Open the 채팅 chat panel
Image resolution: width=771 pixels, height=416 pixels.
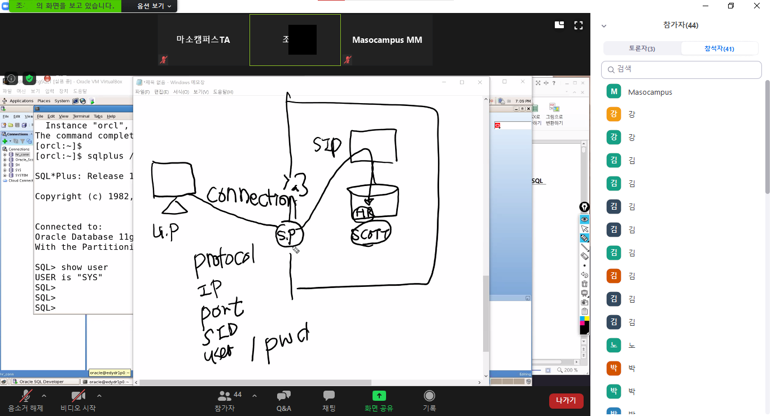point(328,400)
